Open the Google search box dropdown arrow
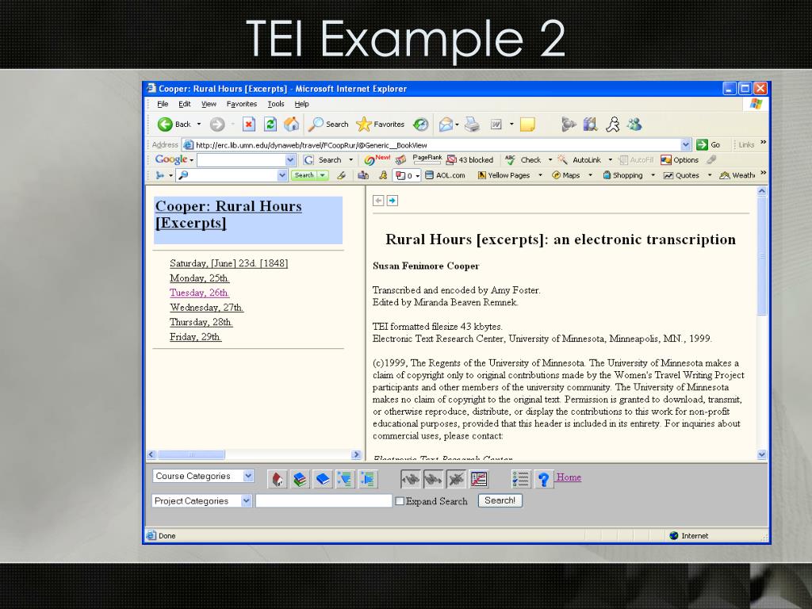This screenshot has height=609, width=812. (x=290, y=160)
